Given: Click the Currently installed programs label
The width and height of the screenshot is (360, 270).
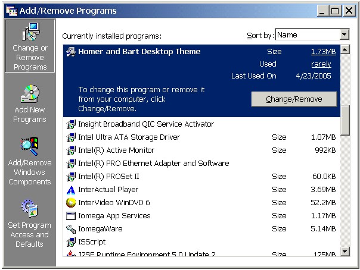Looking at the screenshot, I should point(112,36).
